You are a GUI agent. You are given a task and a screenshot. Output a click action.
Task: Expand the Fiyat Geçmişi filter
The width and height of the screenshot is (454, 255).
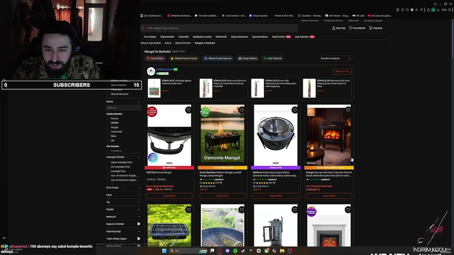(x=139, y=231)
